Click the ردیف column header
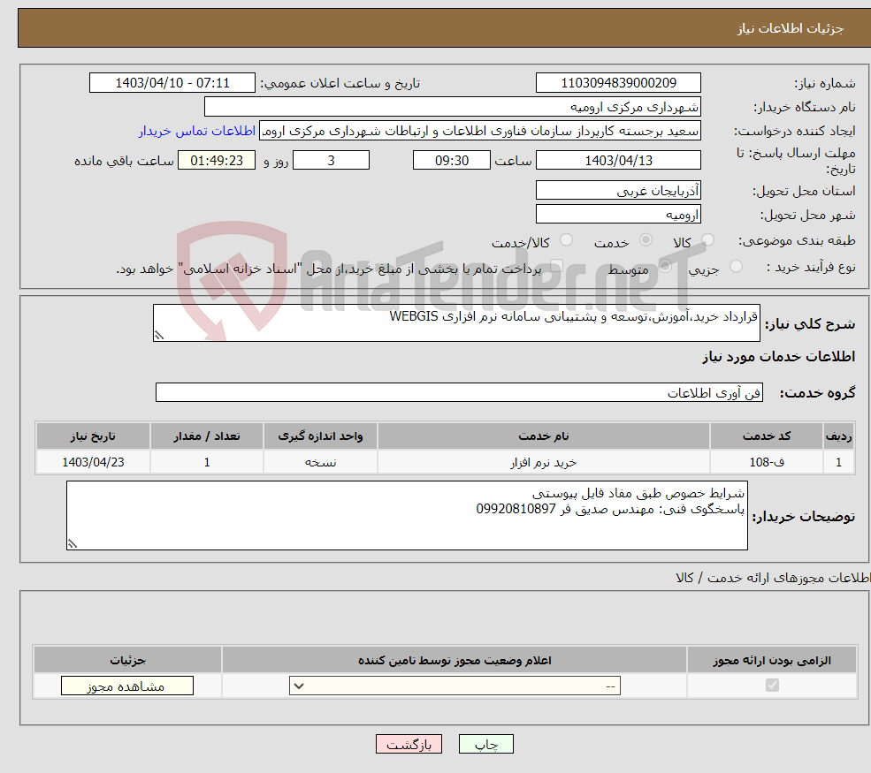The image size is (871, 773). pos(839,436)
